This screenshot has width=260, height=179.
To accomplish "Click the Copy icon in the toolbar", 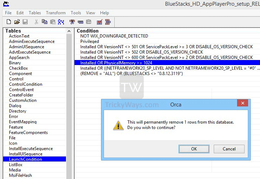I will point(44,22).
